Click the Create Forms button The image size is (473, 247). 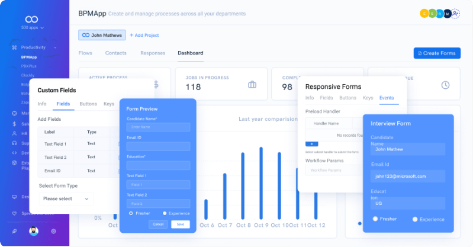[437, 53]
